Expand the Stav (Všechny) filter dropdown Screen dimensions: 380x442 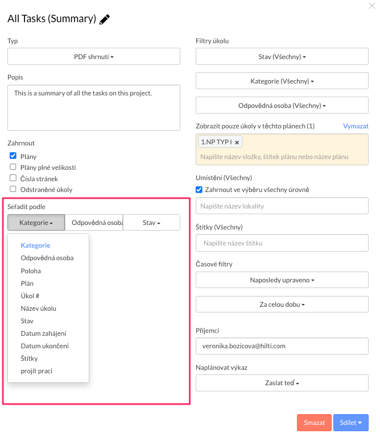pos(282,57)
